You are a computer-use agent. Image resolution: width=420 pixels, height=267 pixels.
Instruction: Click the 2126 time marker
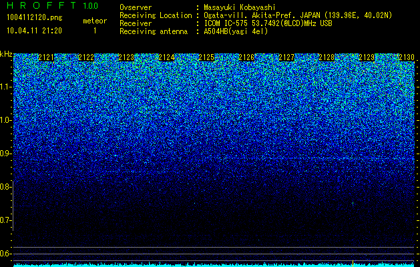pyautogui.click(x=246, y=57)
